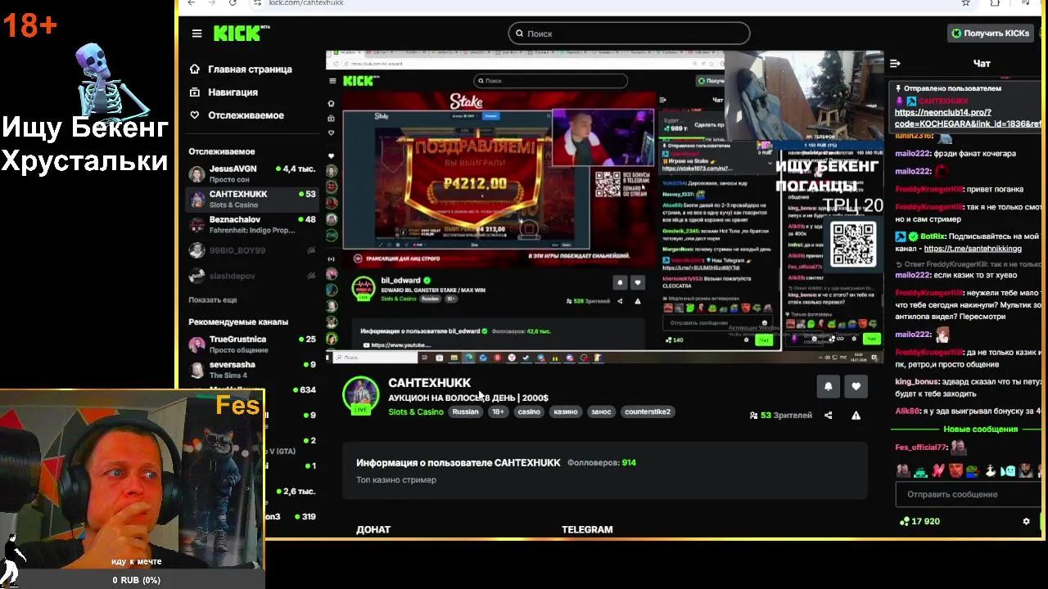
Task: Bookmark page with the star icon
Action: (x=965, y=3)
